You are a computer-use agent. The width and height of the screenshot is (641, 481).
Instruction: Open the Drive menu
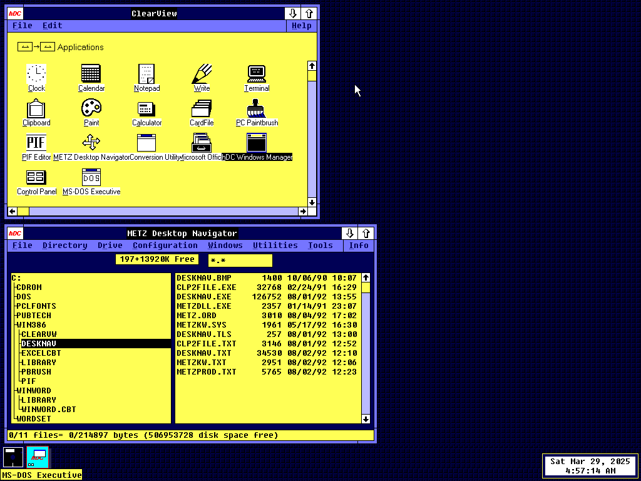point(110,246)
